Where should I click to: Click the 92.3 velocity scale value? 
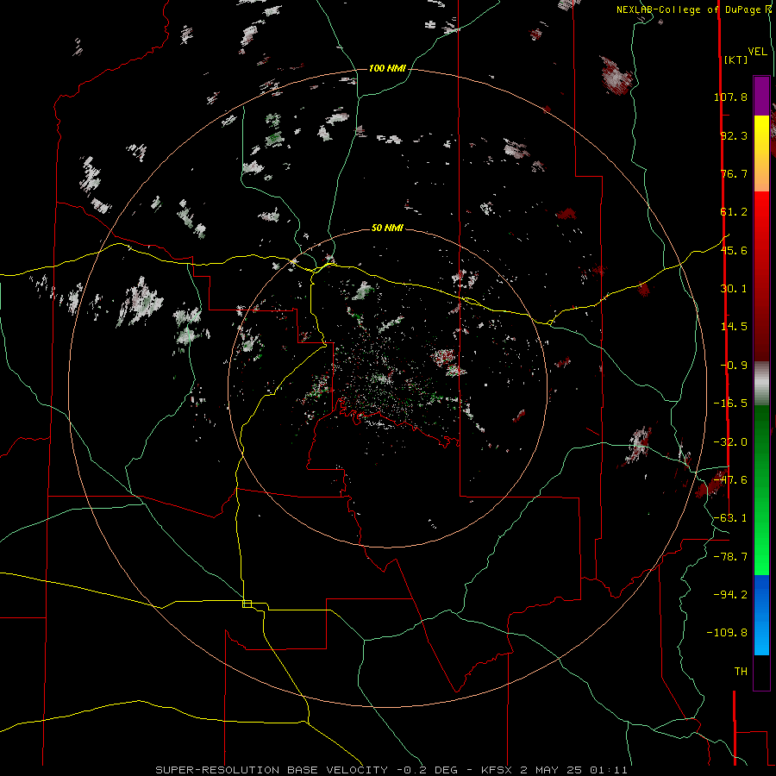pyautogui.click(x=734, y=135)
